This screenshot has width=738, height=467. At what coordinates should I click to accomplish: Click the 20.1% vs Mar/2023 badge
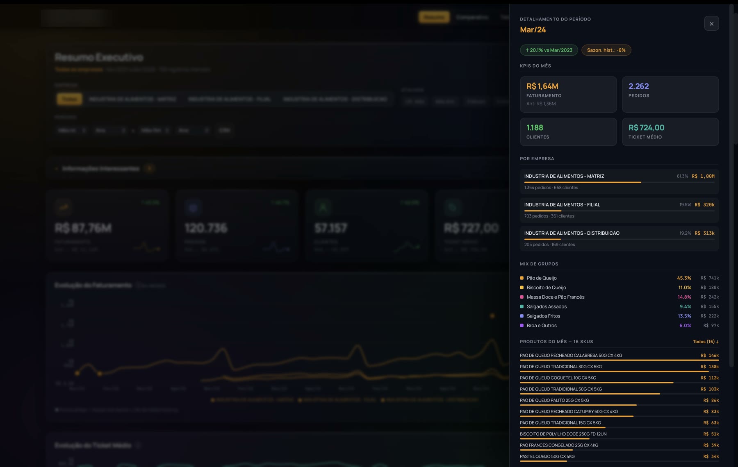(x=549, y=50)
